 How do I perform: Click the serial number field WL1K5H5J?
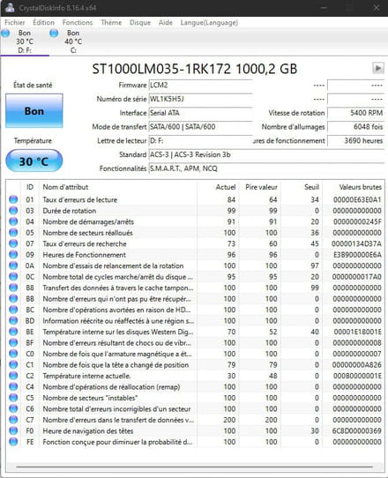point(200,99)
